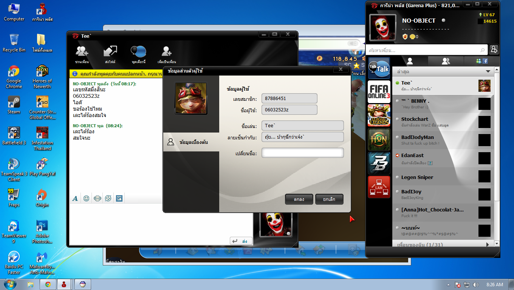Image resolution: width=514 pixels, height=290 pixels.
Task: Click the security shield badge under NO-OBJECT
Action: pyautogui.click(x=405, y=36)
